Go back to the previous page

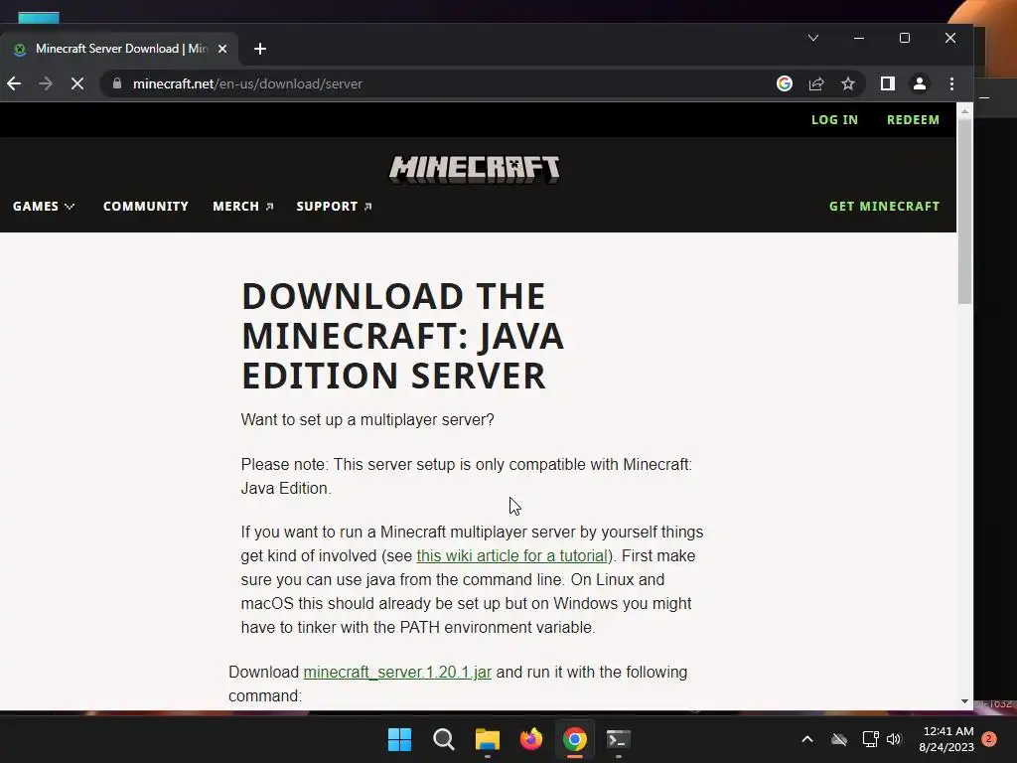point(14,83)
